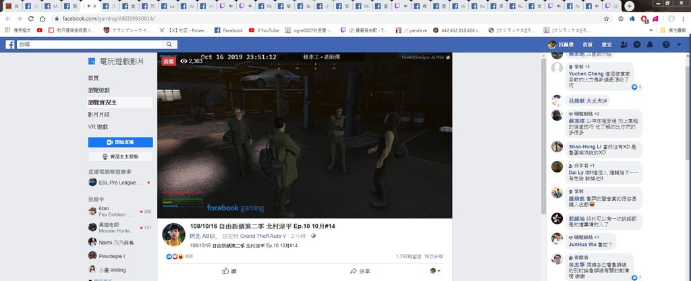Click the pink extension icon in toolbar
The width and height of the screenshot is (691, 281).
click(655, 19)
